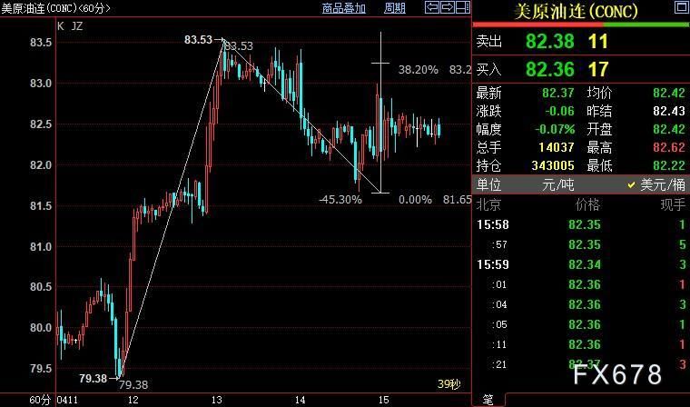Open the 周期 period link
Image resolution: width=690 pixels, height=407 pixels.
(x=395, y=8)
